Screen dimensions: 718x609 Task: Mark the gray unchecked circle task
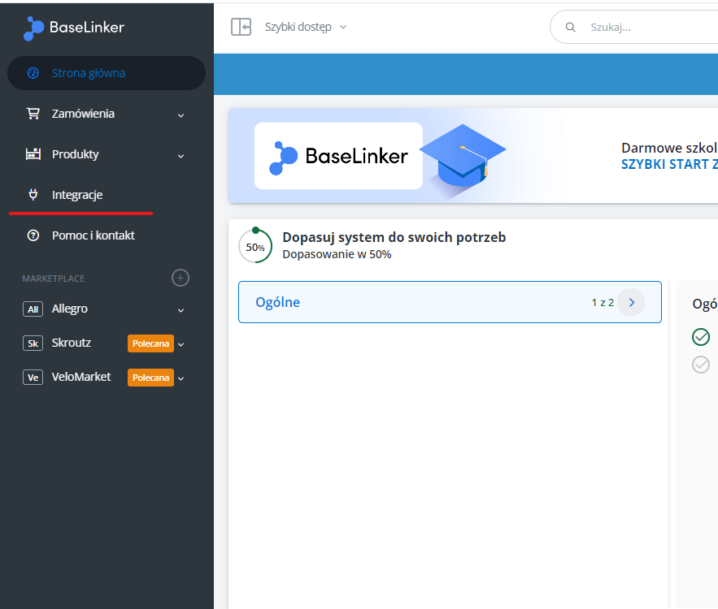point(701,365)
